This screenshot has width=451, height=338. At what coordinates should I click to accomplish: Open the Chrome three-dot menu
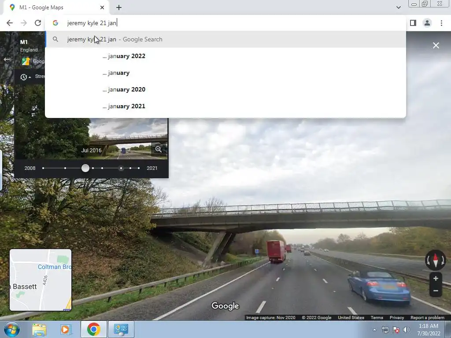(x=441, y=23)
